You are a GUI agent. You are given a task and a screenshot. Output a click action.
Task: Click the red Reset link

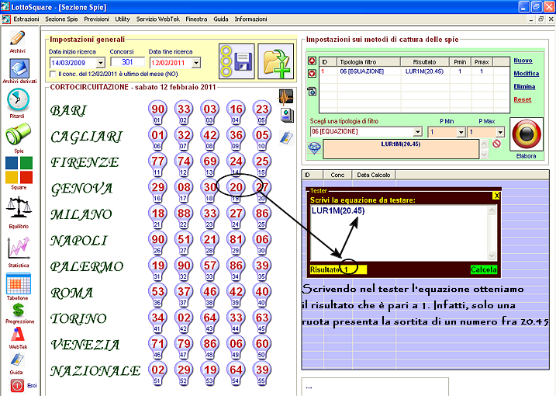tap(523, 99)
